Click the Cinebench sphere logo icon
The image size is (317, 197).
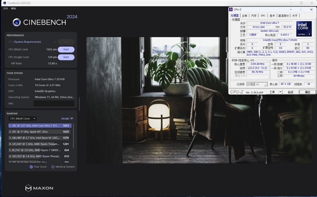17,23
